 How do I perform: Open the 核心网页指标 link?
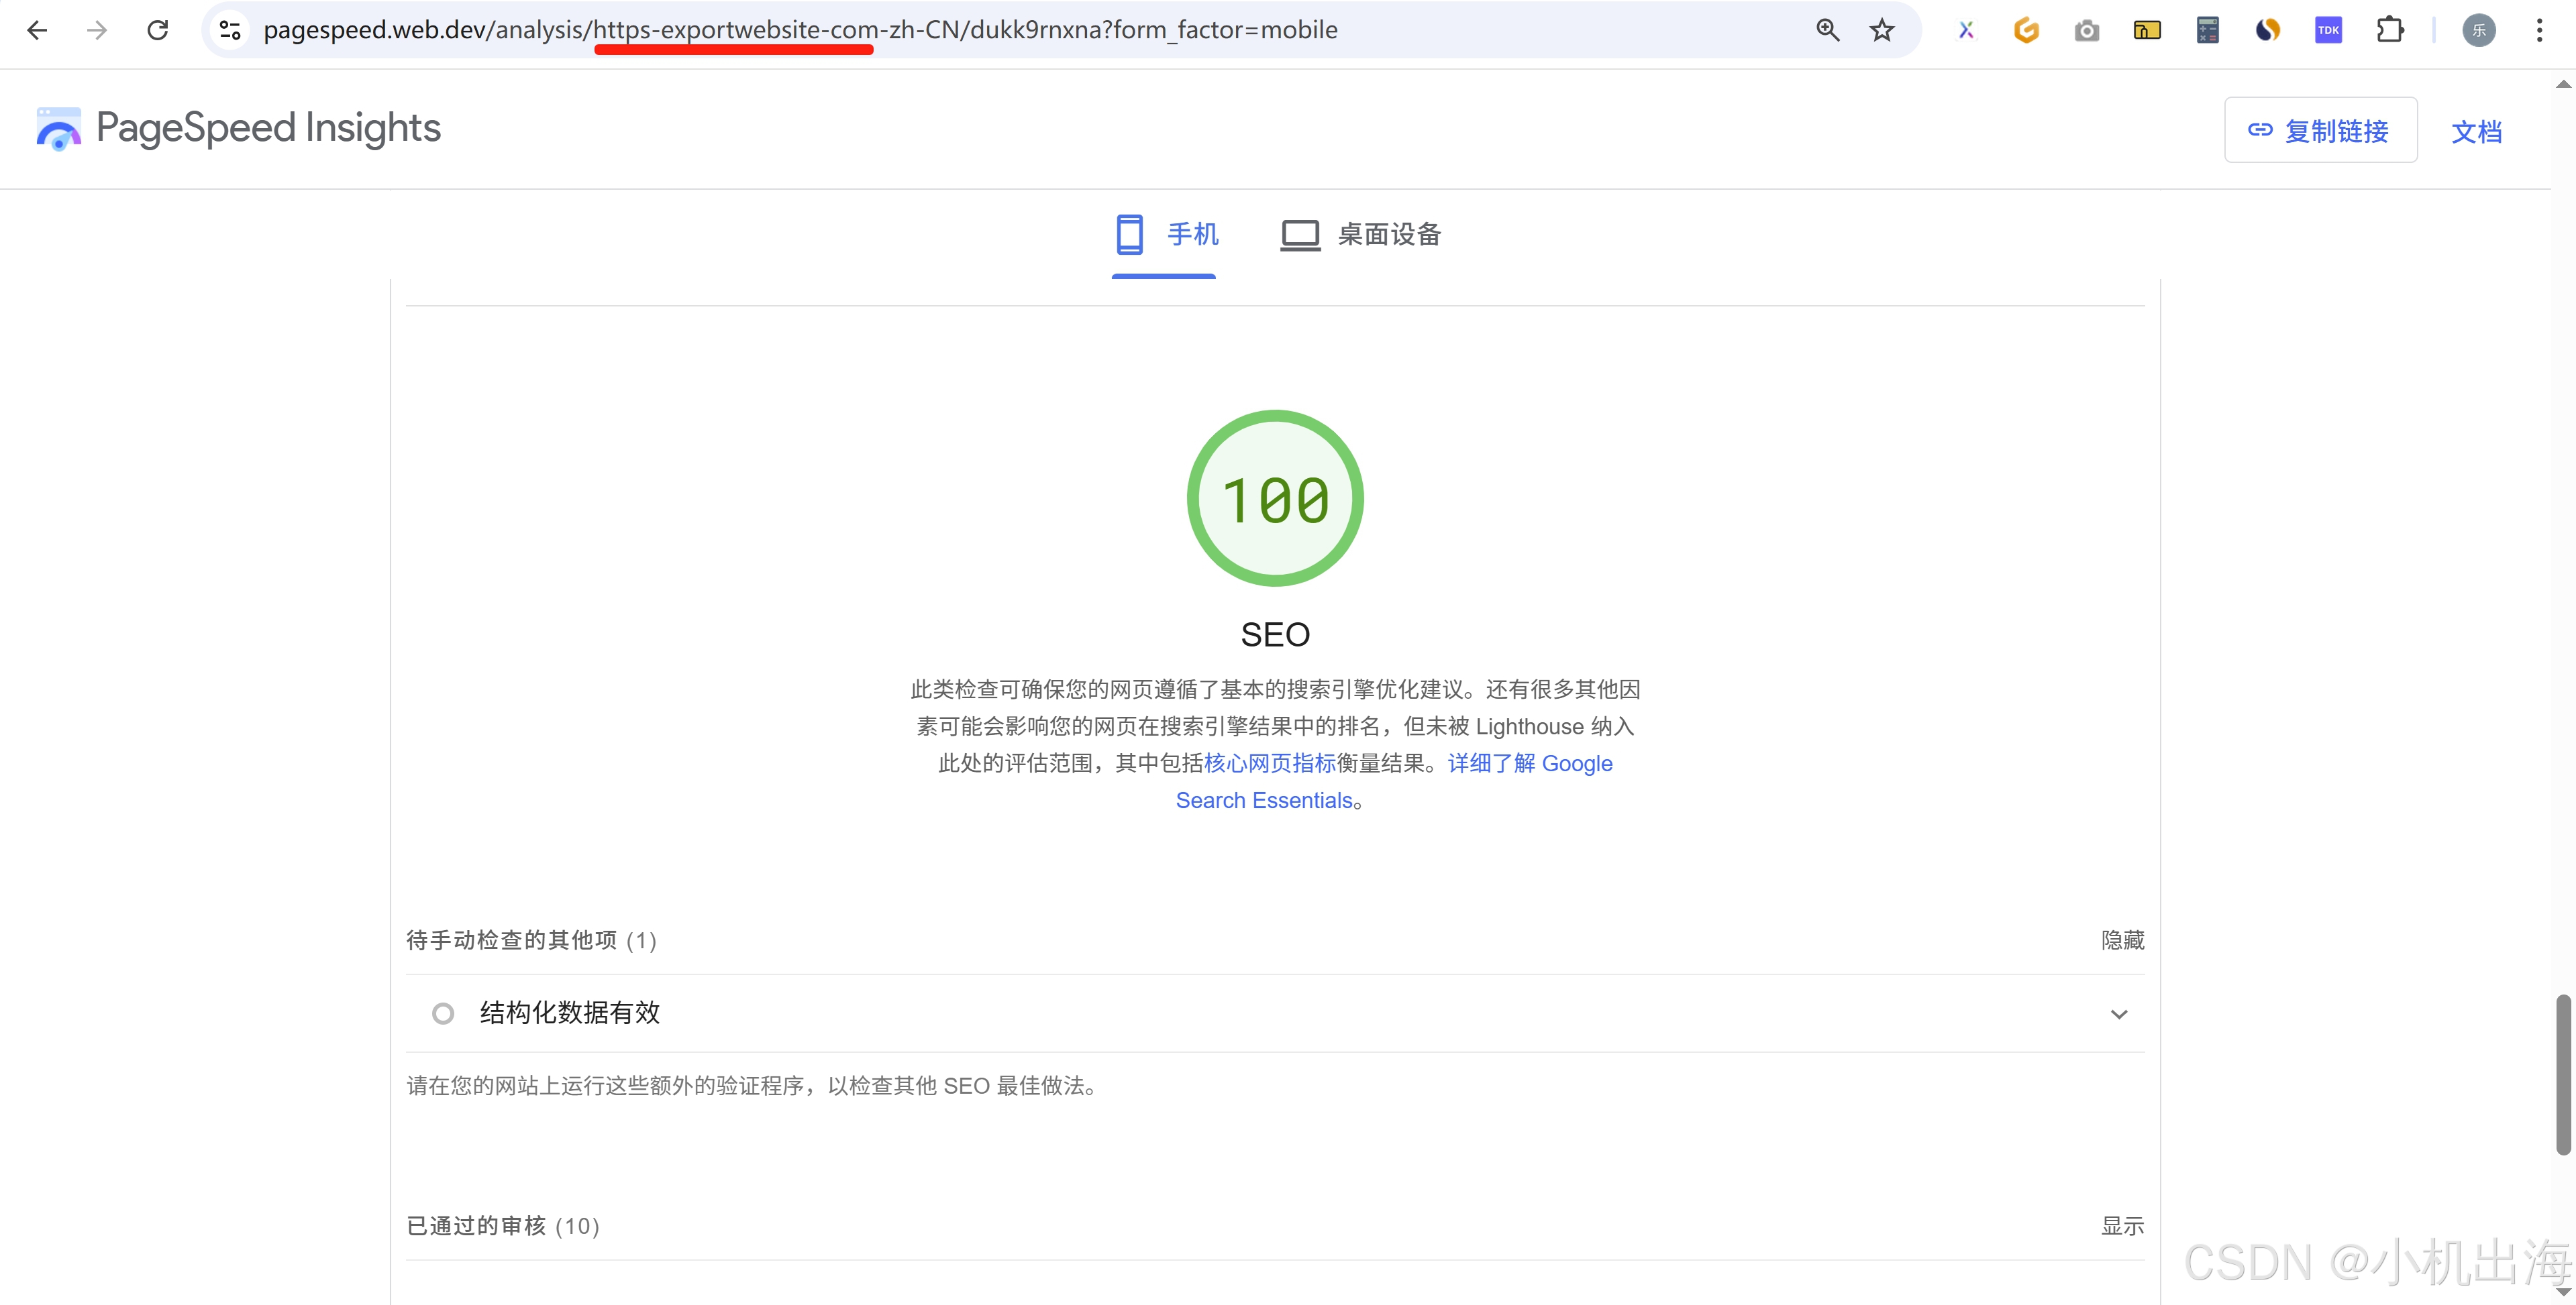(x=1269, y=763)
